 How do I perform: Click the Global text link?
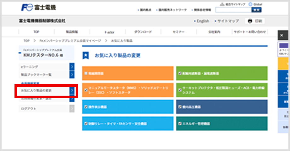click(x=258, y=4)
